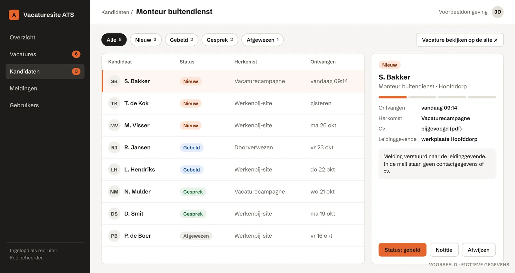Select Kandidaten in the sidebar

45,71
